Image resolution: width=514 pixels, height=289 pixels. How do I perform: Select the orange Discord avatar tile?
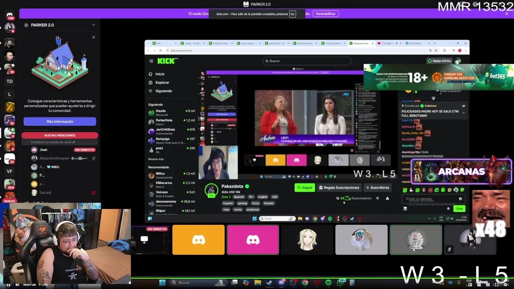point(198,240)
